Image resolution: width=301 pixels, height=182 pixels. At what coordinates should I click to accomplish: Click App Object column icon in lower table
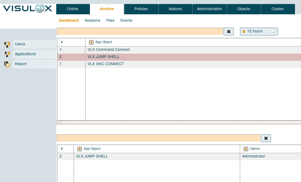pos(80,149)
